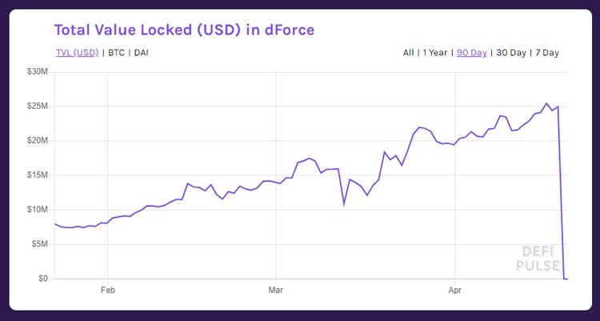Switch chart denomination to BTC
The image size is (600, 321).
pyautogui.click(x=117, y=53)
